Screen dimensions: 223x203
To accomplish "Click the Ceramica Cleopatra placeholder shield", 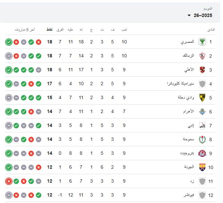I will tap(202, 84).
